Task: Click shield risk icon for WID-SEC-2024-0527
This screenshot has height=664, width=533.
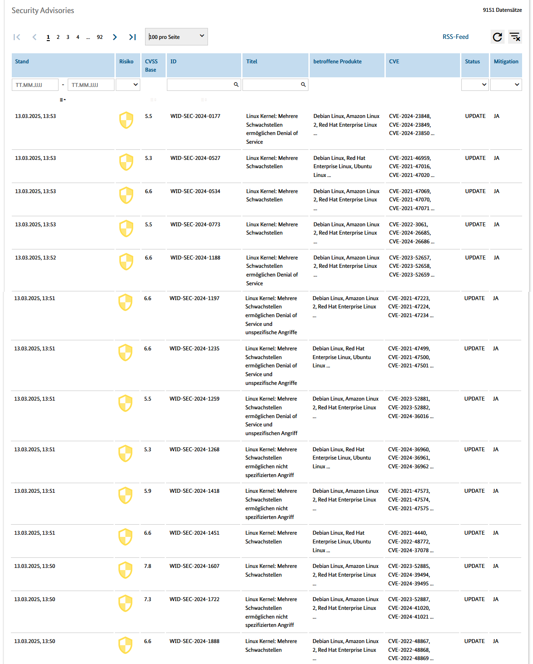Action: (126, 162)
